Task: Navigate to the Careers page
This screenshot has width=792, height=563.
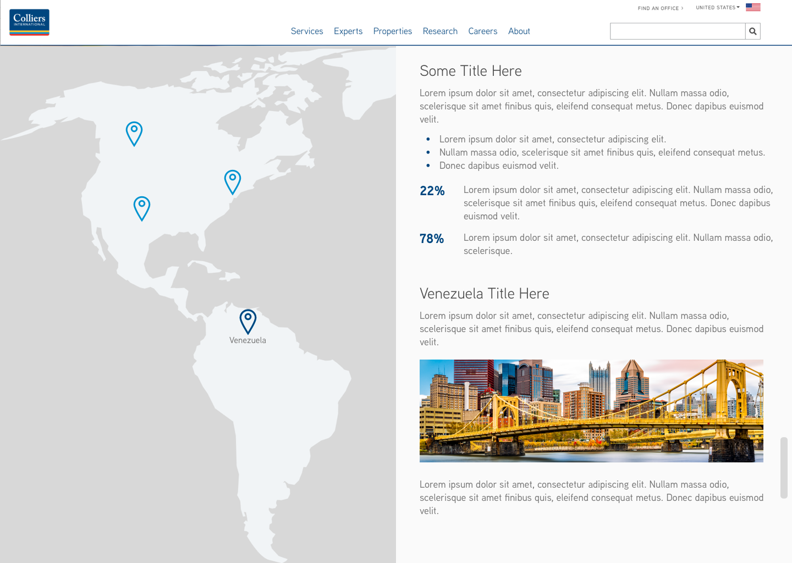Action: [482, 31]
